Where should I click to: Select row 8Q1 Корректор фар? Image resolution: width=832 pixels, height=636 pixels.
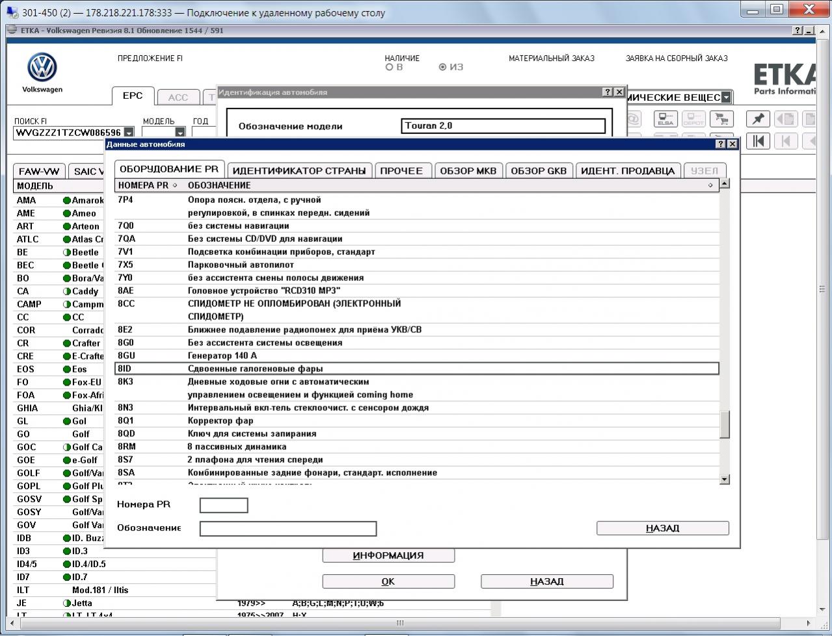tap(417, 421)
